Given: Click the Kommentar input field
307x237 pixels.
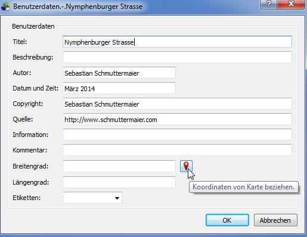Looking at the screenshot, I should point(177,150).
